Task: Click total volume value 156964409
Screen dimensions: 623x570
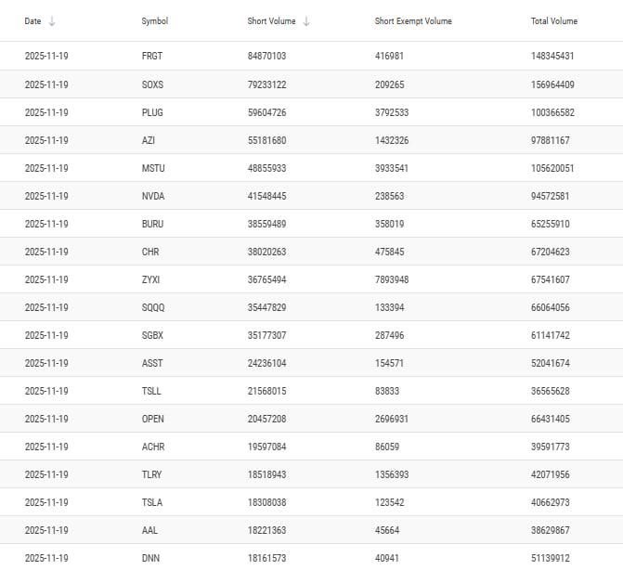Action: (552, 84)
